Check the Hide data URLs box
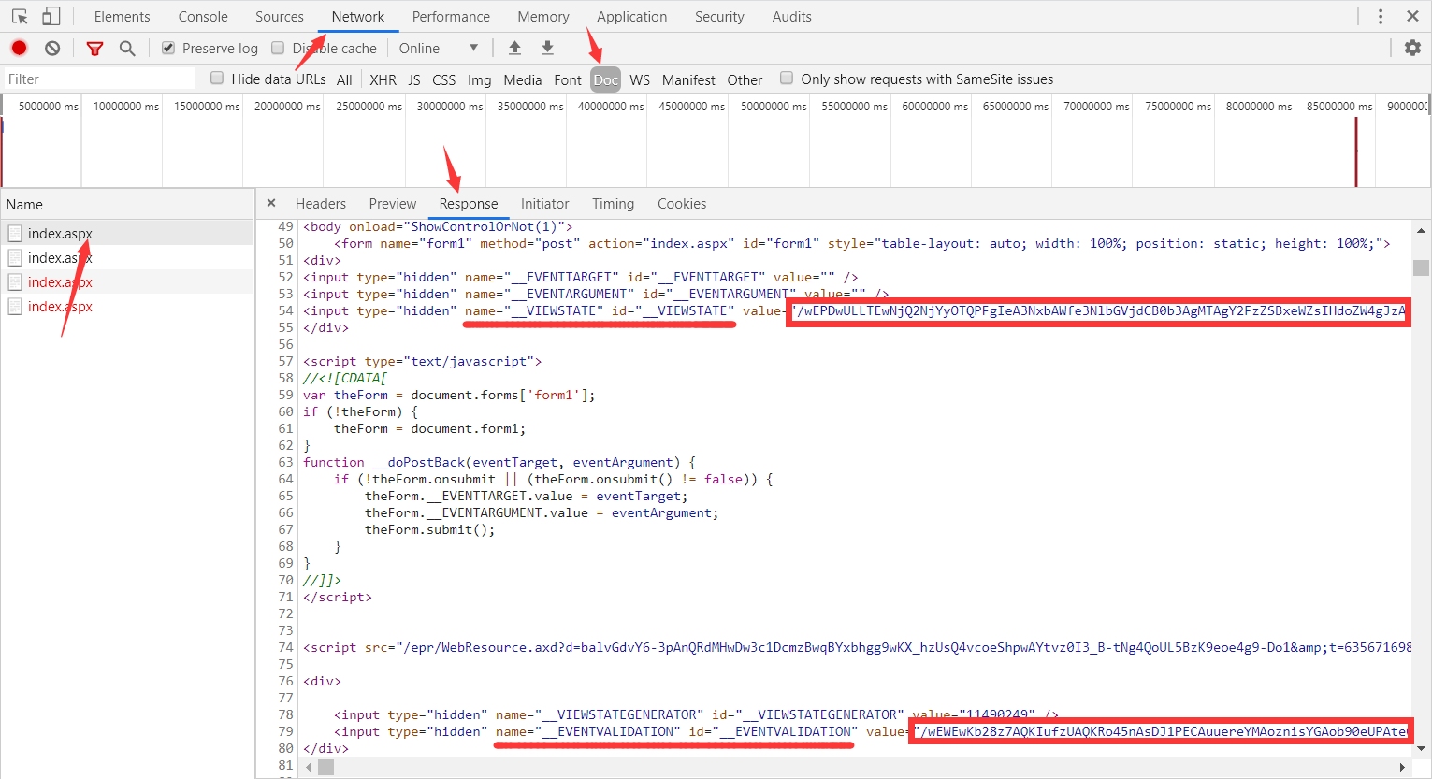This screenshot has width=1432, height=779. pyautogui.click(x=217, y=79)
